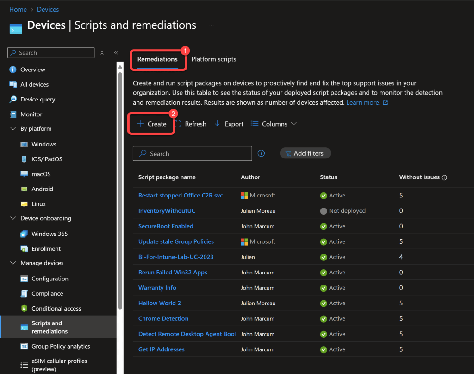Select the Android platform icon
The height and width of the screenshot is (374, 474).
24,189
